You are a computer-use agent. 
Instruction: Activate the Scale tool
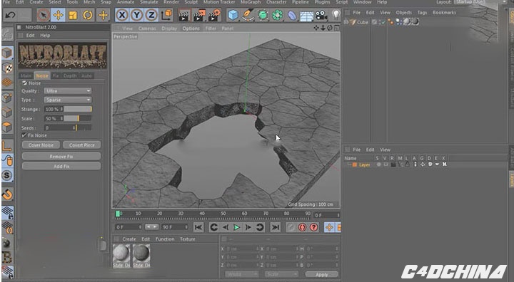pos(73,15)
